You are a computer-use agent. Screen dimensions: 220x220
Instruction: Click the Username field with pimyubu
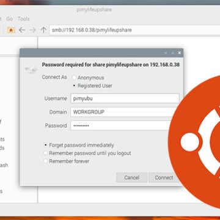point(125,98)
